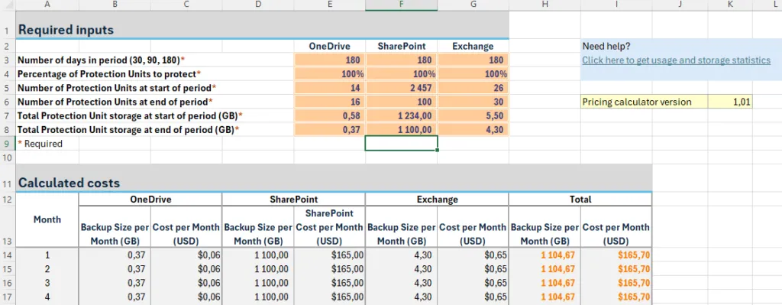Viewport: 782px width, 305px height.
Task: Select the Required inputs heading cell
Action: click(x=263, y=30)
